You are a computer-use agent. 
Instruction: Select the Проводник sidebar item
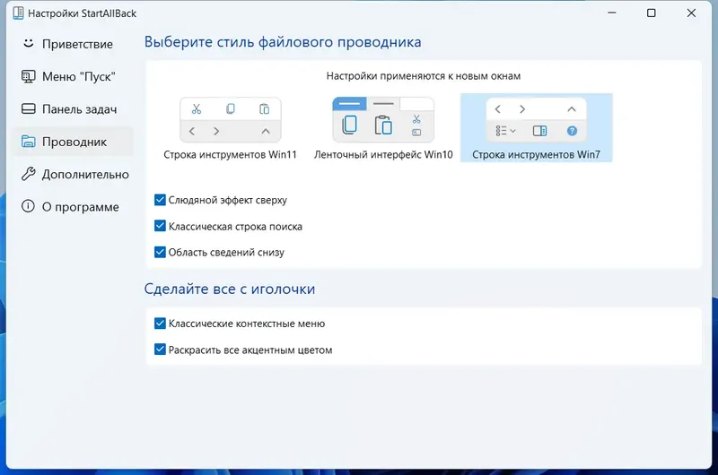coord(74,142)
